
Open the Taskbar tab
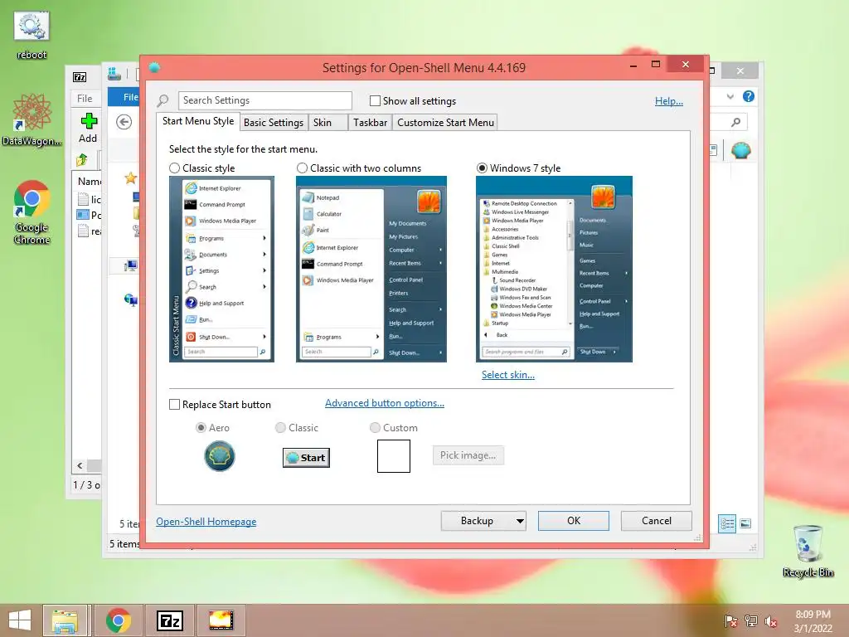371,123
